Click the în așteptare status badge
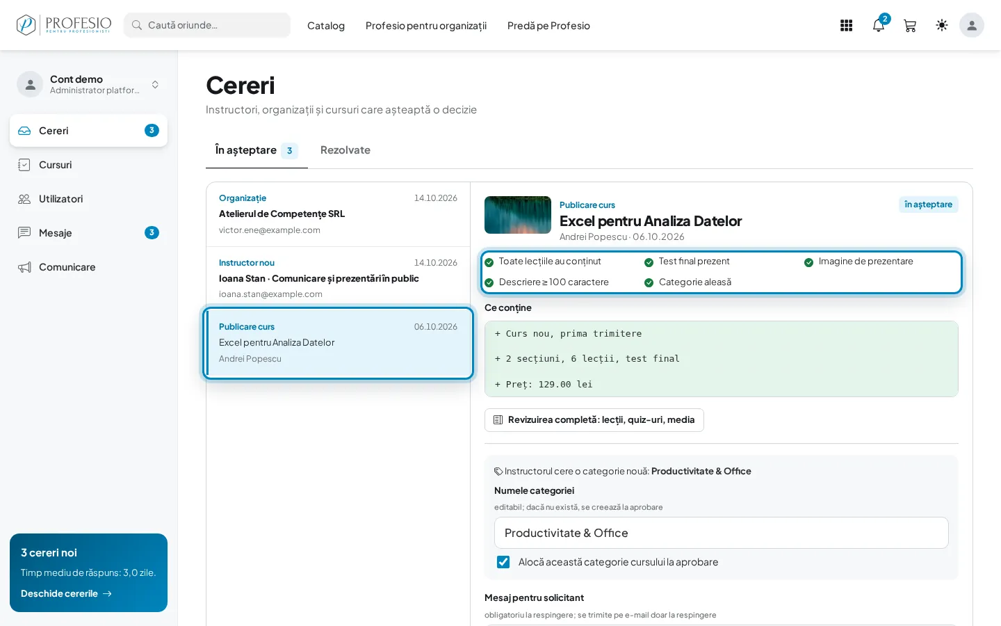Viewport: 1001px width, 626px height. [x=929, y=204]
